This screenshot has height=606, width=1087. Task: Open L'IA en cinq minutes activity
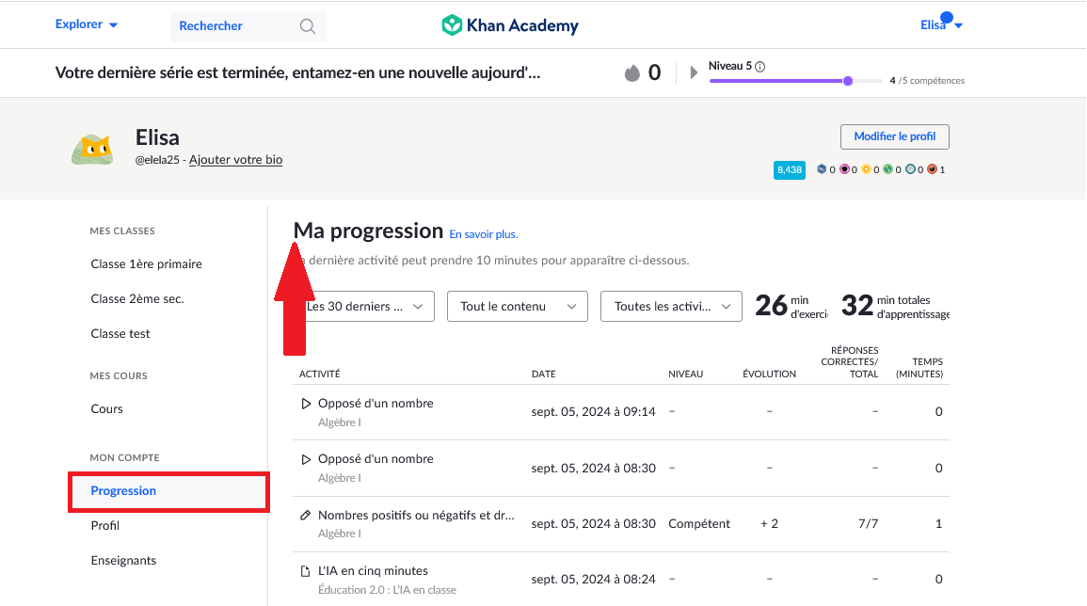373,570
